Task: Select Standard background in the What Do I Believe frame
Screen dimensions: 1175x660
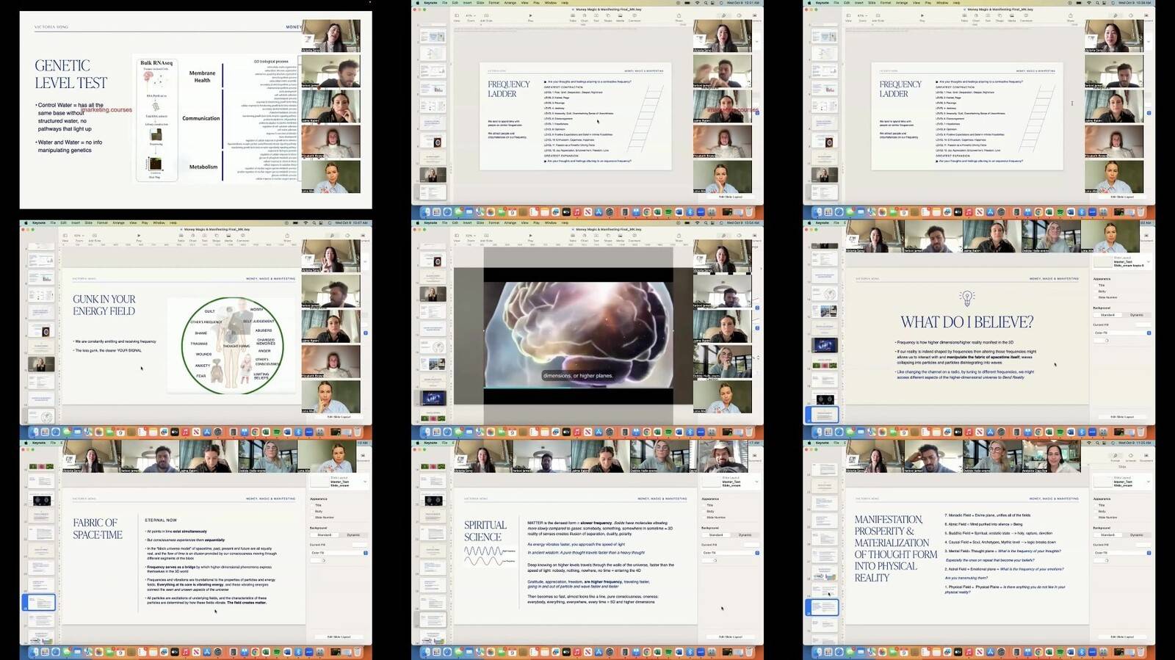Action: point(1107,314)
